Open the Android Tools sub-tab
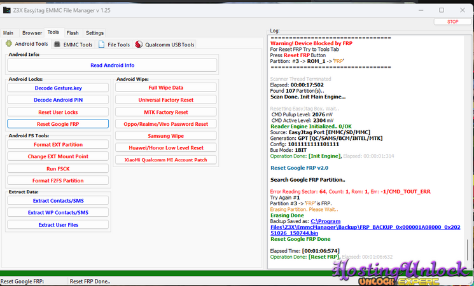The image size is (474, 286). click(x=27, y=44)
